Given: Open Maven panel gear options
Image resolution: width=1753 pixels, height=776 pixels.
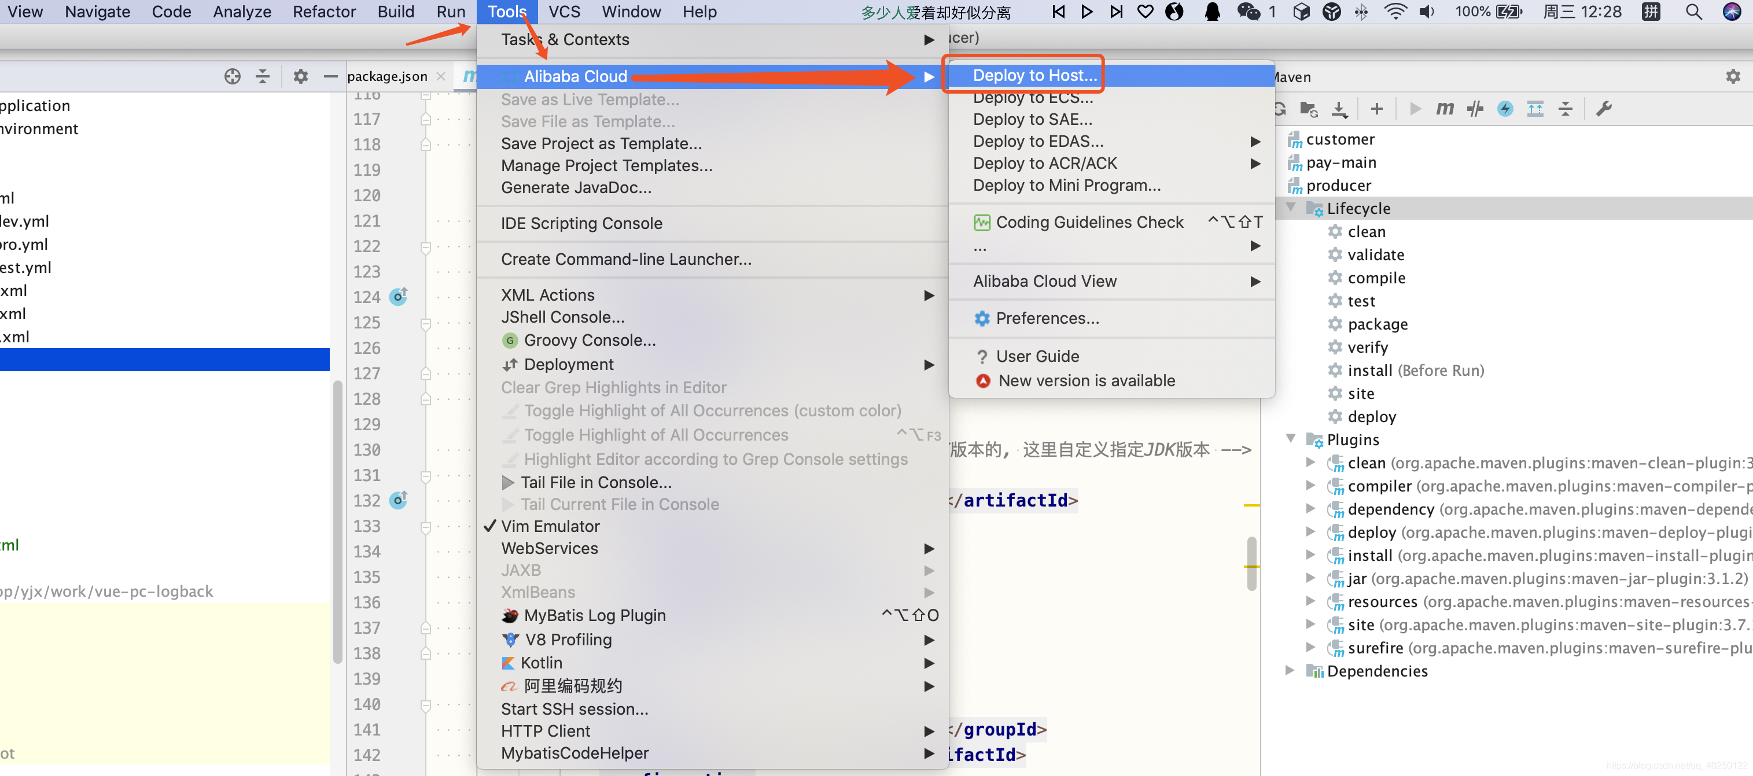Looking at the screenshot, I should pos(1733,77).
